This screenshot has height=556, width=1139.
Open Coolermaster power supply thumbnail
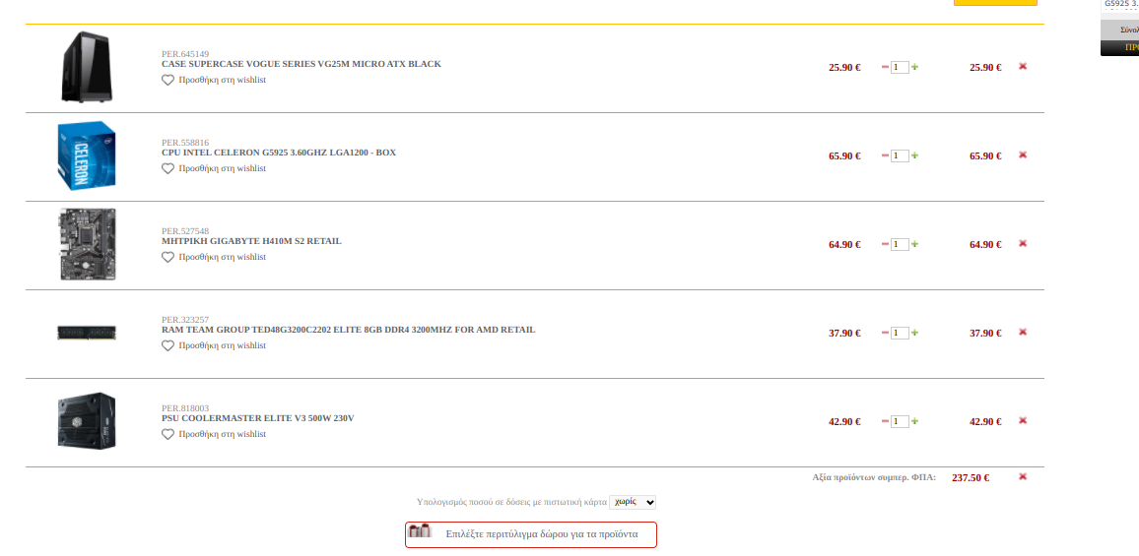(87, 421)
